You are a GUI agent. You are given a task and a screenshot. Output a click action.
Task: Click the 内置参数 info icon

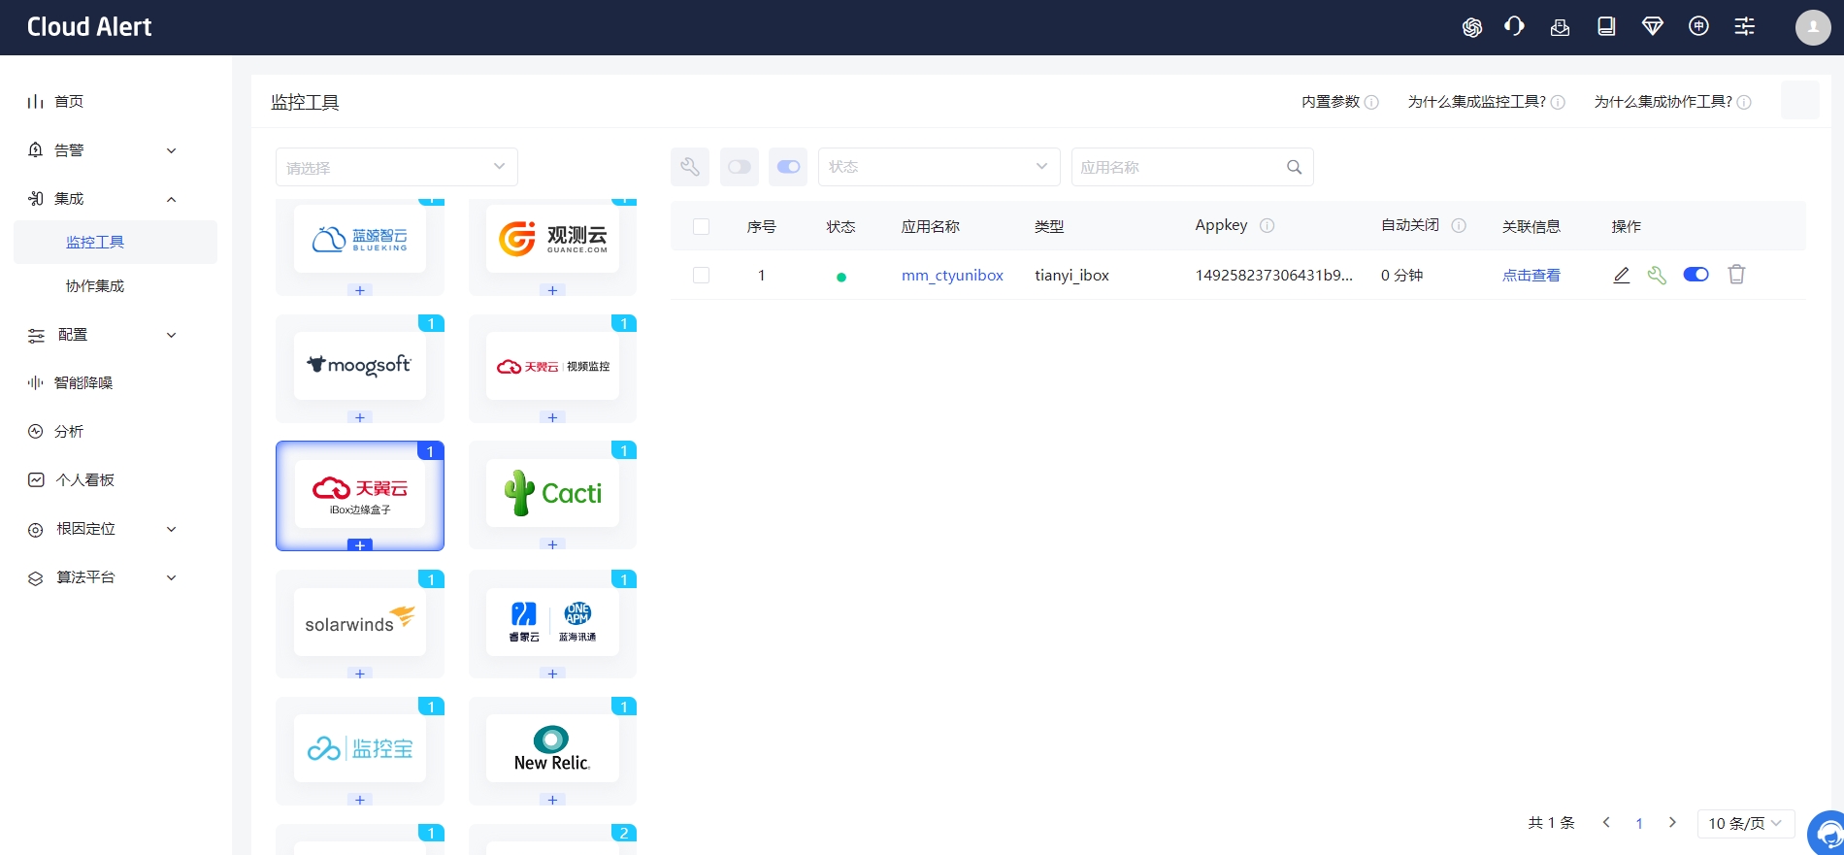[x=1371, y=102]
